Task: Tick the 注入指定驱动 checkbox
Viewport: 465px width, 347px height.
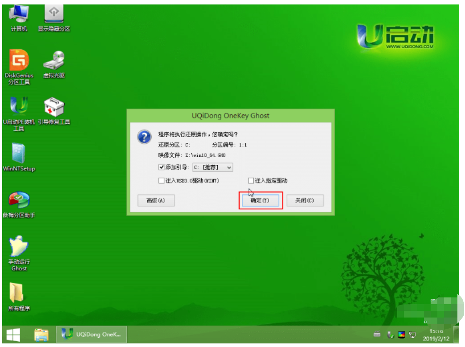Action: (x=251, y=181)
